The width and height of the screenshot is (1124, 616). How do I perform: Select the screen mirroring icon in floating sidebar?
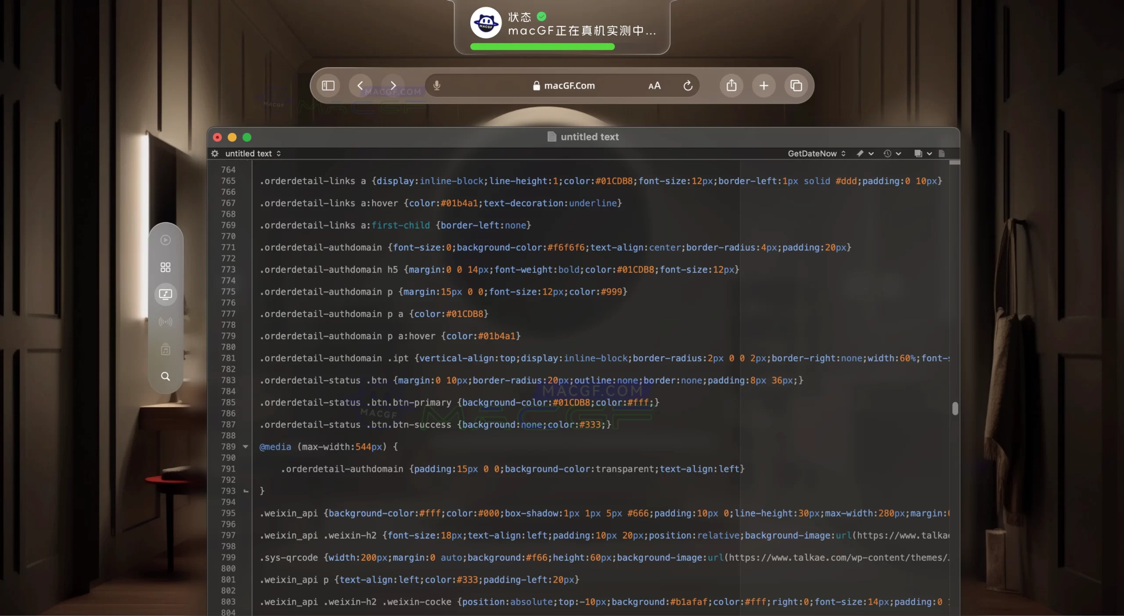[166, 294]
